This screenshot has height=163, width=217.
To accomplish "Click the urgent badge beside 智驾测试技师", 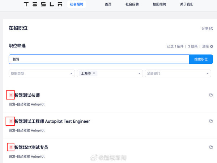I will tap(11, 95).
